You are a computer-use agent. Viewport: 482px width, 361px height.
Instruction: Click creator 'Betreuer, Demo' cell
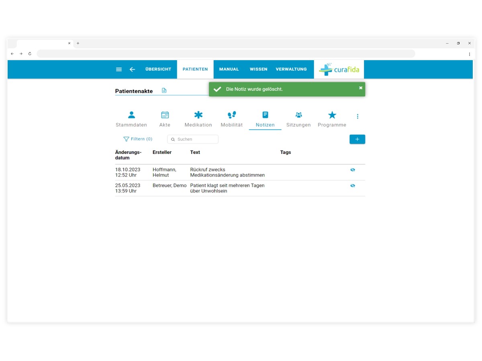click(x=170, y=186)
